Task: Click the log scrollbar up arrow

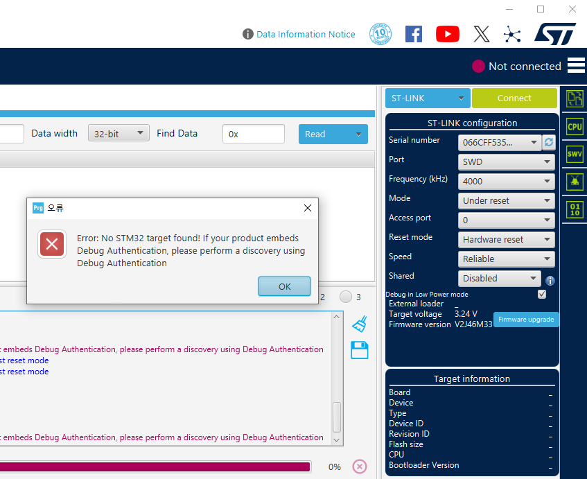Action: tap(336, 317)
